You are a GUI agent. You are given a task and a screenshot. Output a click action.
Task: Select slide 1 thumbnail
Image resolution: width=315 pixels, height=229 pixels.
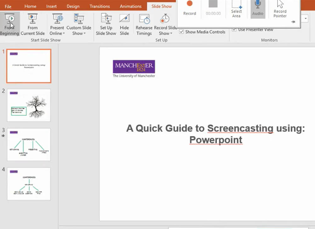tap(29, 66)
